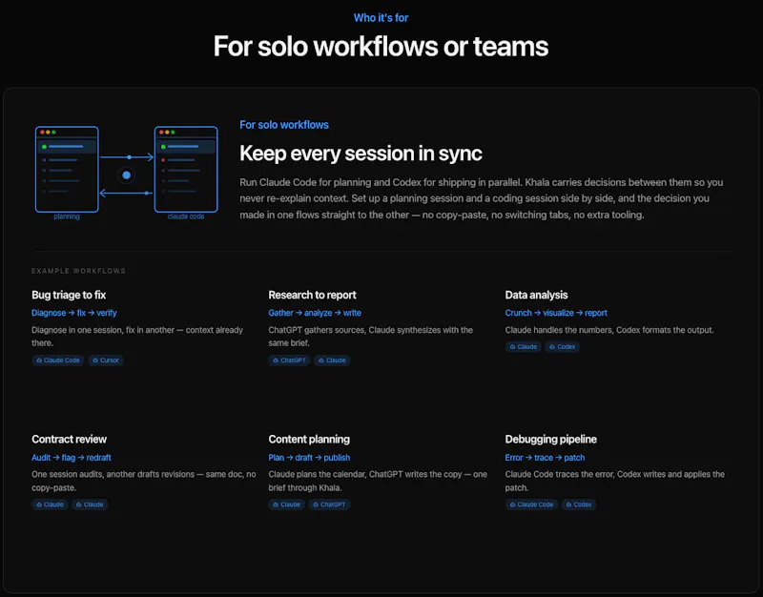Click the 'Keep every session in sync' heading

[x=361, y=154]
